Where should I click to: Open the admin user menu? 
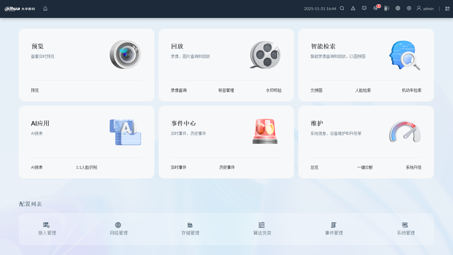425,8
